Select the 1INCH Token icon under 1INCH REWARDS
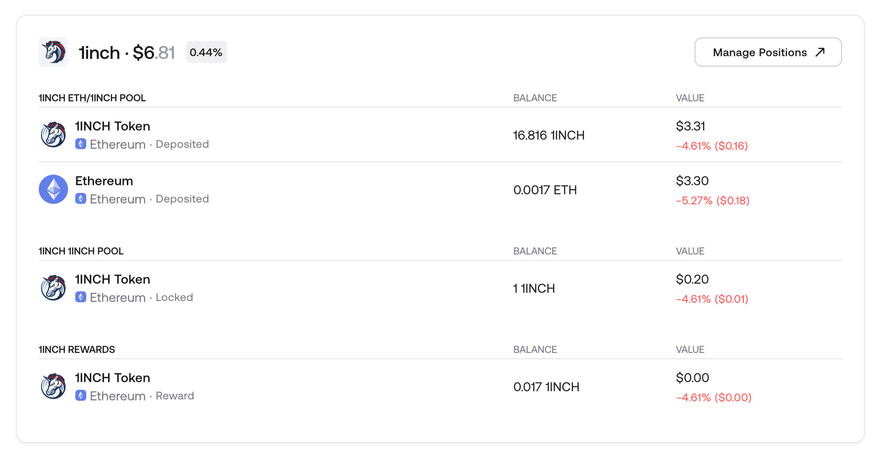Viewport: 879px width, 456px height. click(x=53, y=386)
